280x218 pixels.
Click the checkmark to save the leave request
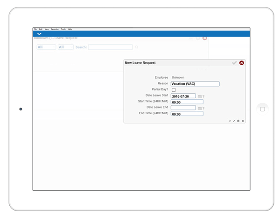(234, 62)
